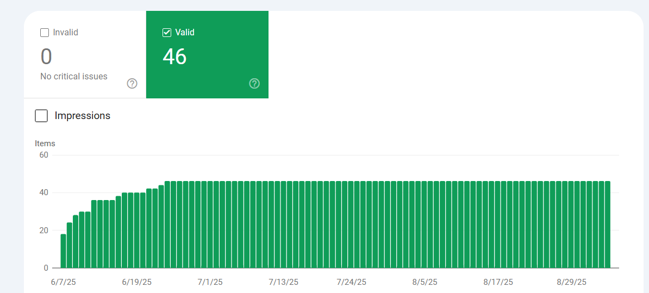This screenshot has width=649, height=293.
Task: Click the bar above 8/5/25
Action: click(x=425, y=225)
